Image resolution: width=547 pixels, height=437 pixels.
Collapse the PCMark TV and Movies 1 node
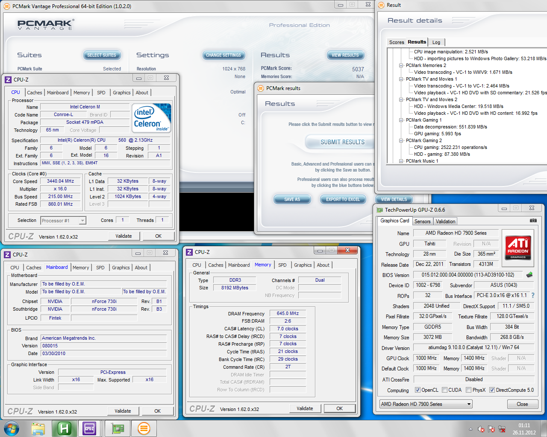pos(401,79)
